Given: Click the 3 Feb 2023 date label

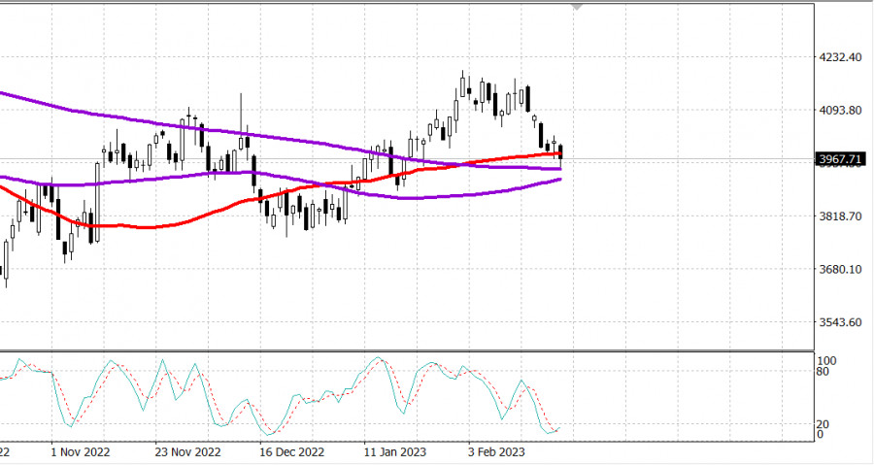Looking at the screenshot, I should 496,452.
